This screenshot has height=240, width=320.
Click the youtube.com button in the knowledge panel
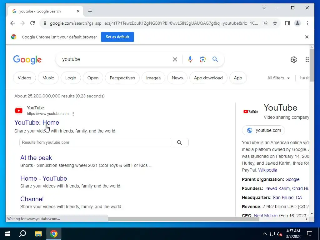tap(263, 130)
